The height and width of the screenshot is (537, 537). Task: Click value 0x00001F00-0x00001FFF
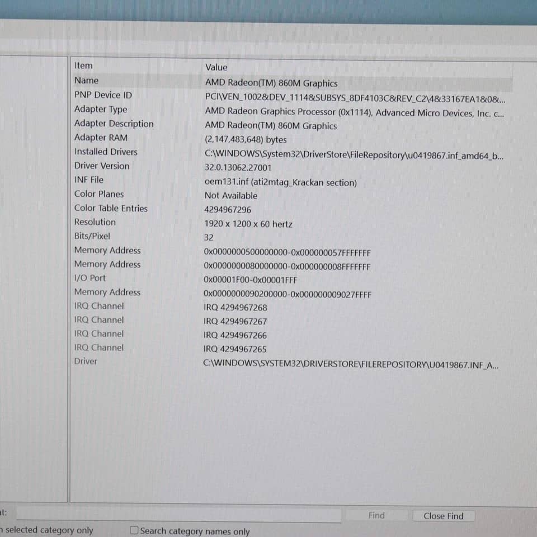coord(251,280)
